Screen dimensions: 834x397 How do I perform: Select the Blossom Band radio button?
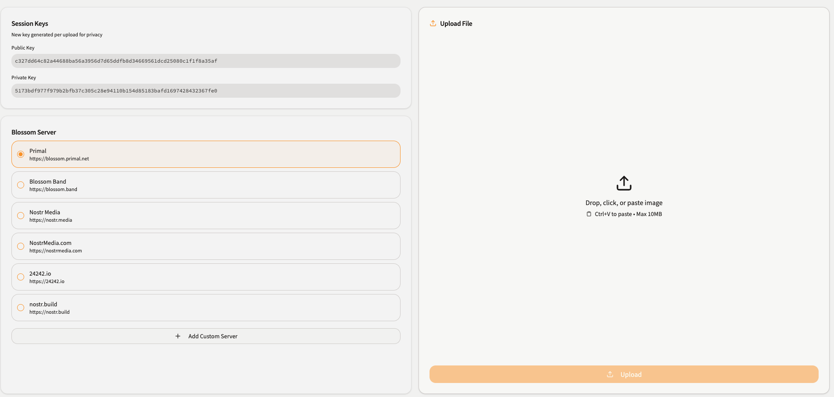click(21, 185)
